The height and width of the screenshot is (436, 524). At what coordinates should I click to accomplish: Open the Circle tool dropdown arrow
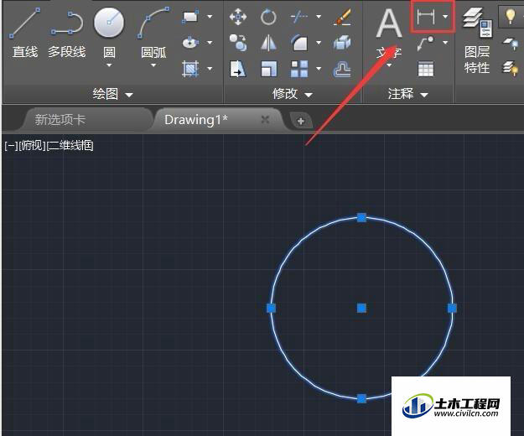[109, 65]
